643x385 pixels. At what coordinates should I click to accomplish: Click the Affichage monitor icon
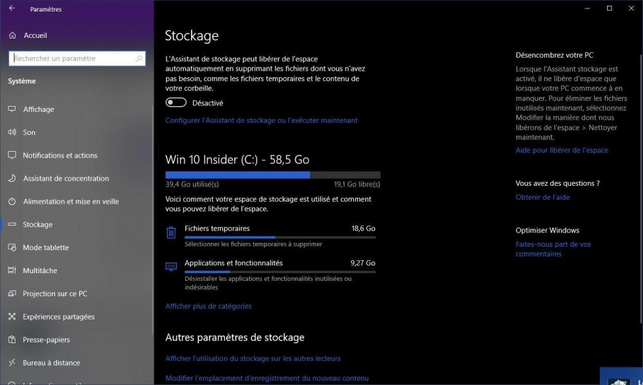click(12, 109)
